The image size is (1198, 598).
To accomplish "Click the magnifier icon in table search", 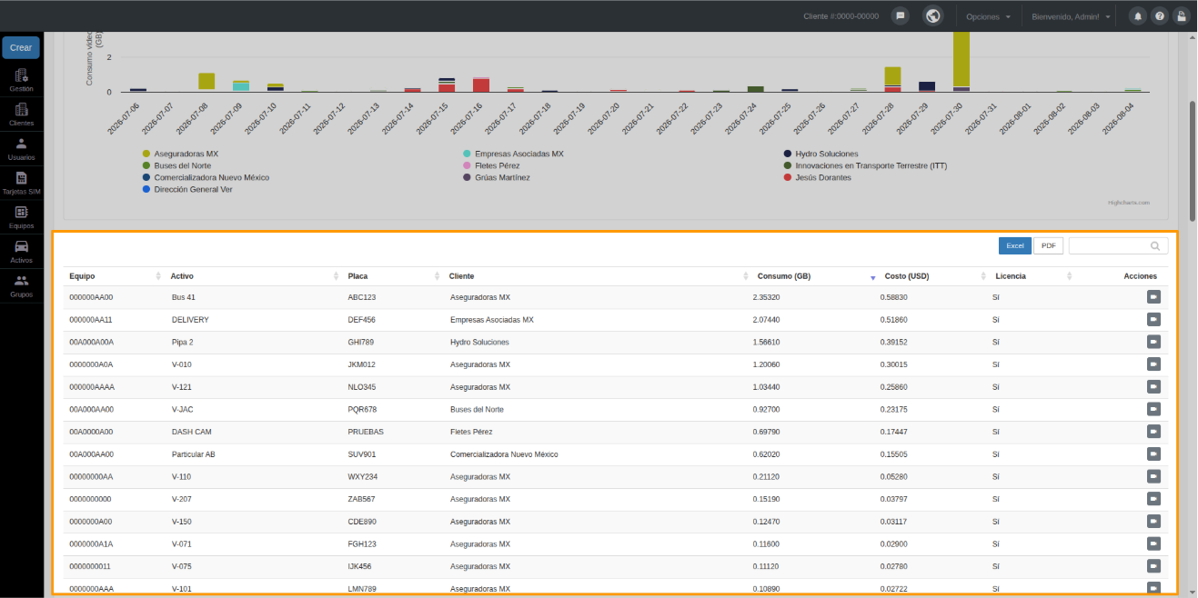I will (x=1155, y=245).
